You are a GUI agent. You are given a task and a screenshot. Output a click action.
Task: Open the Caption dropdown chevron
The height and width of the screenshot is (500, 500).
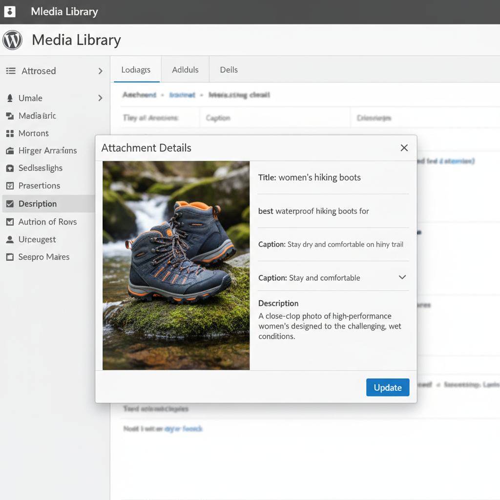[402, 277]
